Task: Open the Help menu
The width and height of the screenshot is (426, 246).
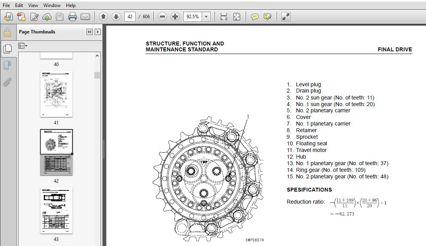Action: [71, 5]
